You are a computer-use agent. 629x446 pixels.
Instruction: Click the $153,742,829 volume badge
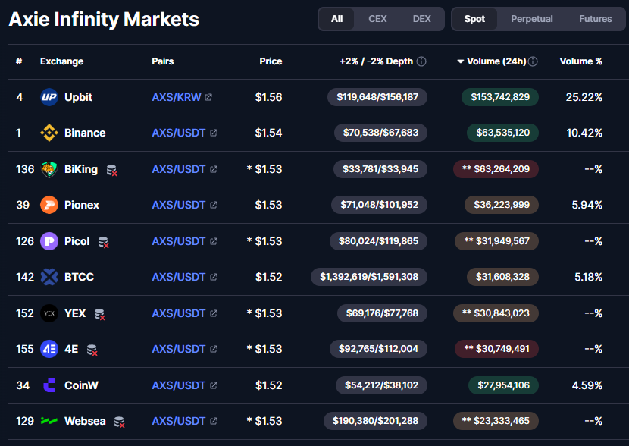tap(500, 97)
